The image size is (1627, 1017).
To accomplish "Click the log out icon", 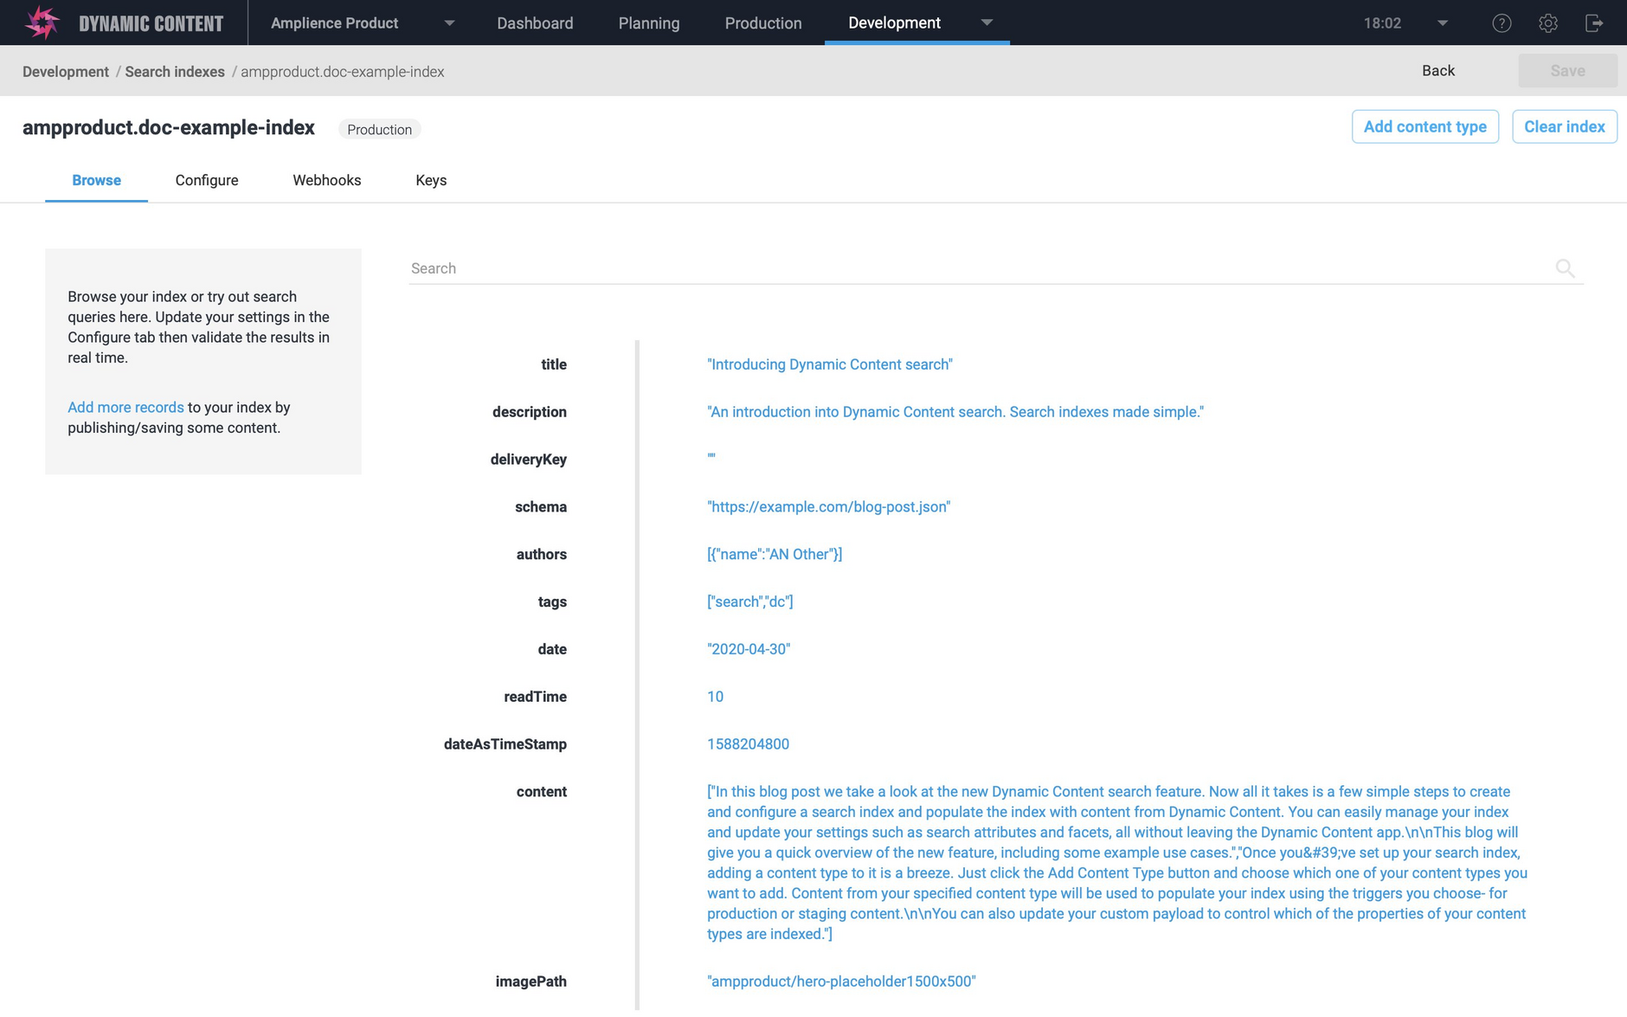I will tap(1594, 23).
